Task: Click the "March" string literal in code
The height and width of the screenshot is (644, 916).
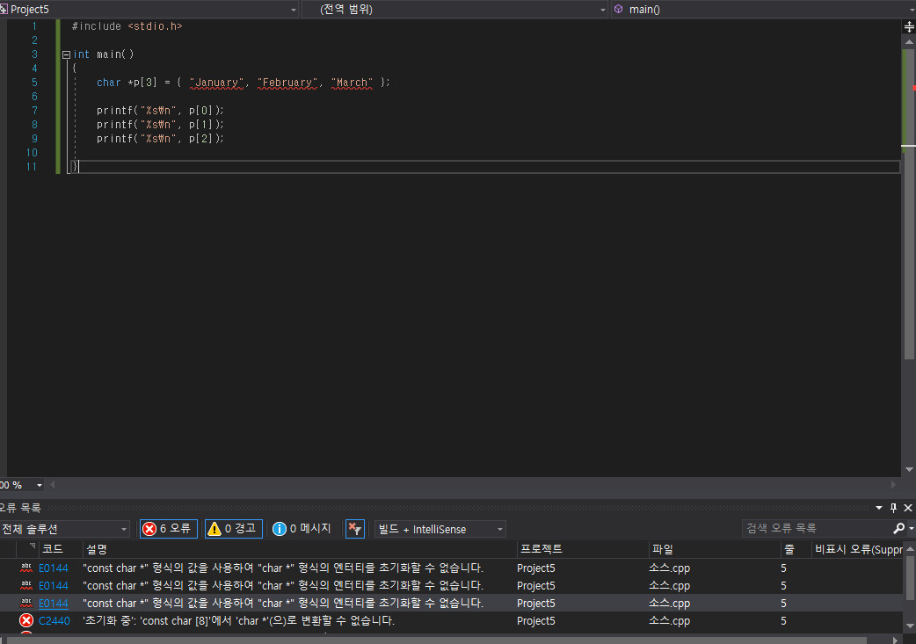Action: pos(352,83)
